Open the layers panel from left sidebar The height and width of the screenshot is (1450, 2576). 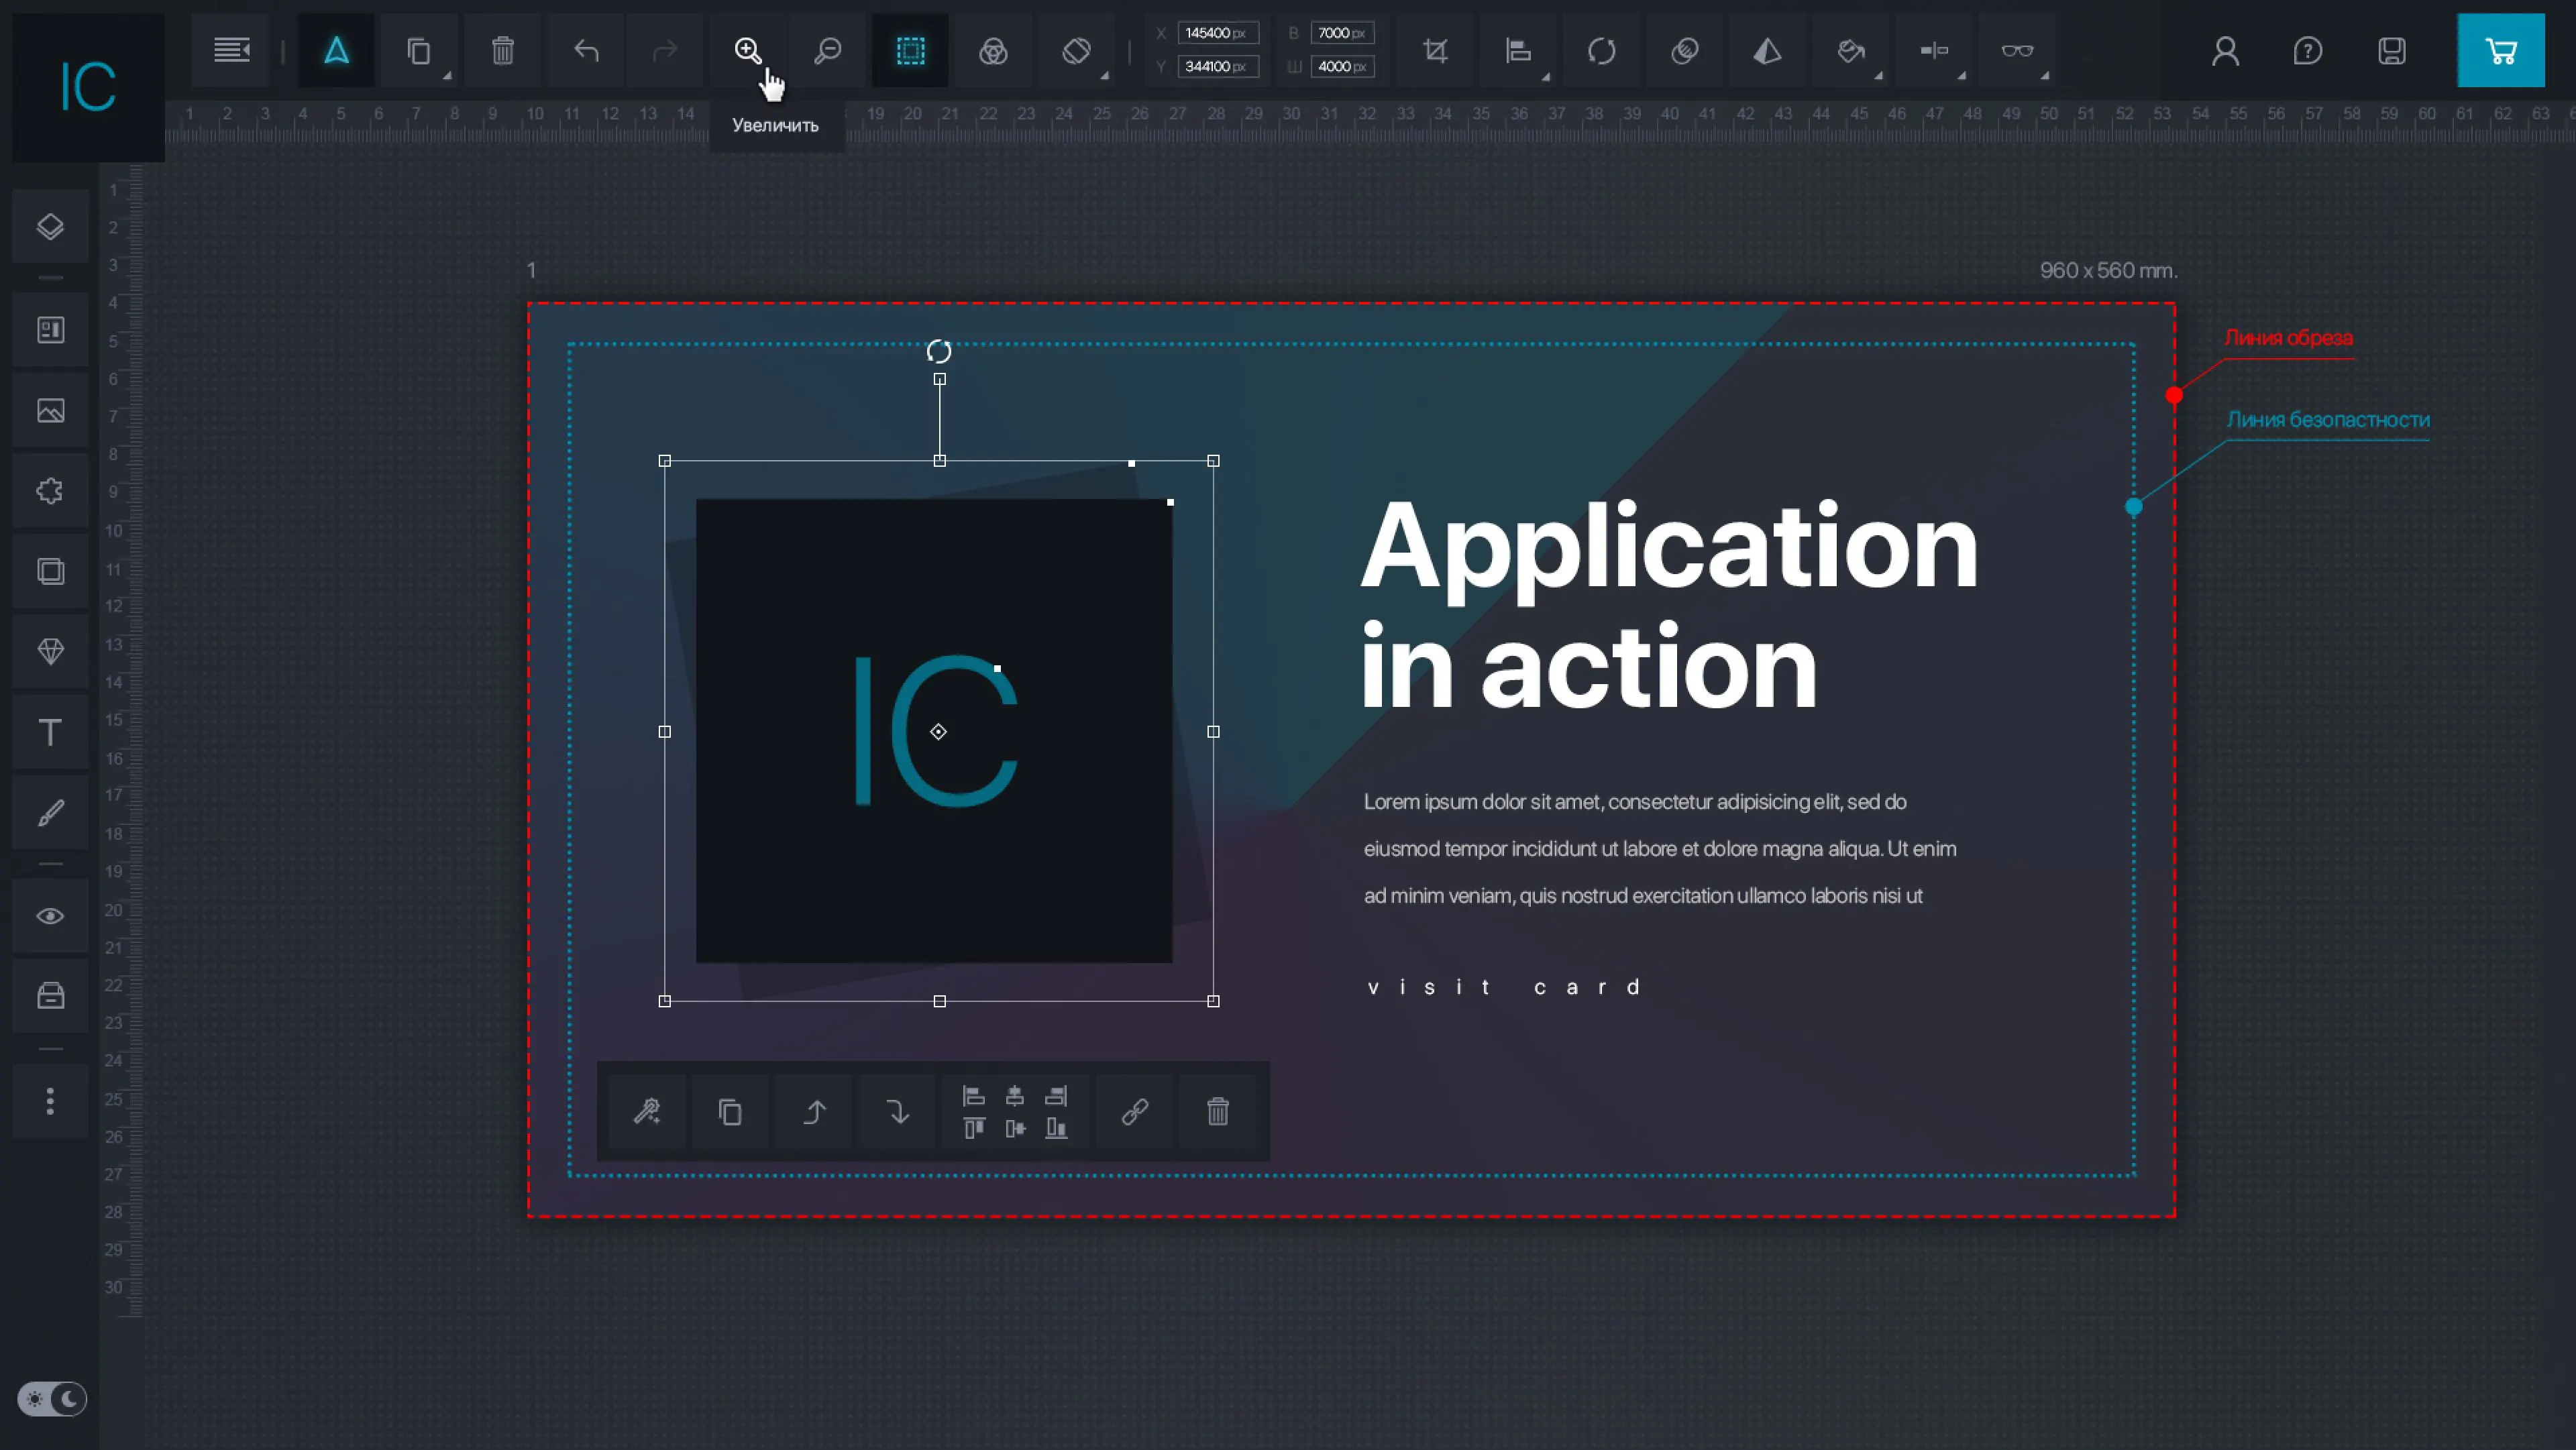50,227
